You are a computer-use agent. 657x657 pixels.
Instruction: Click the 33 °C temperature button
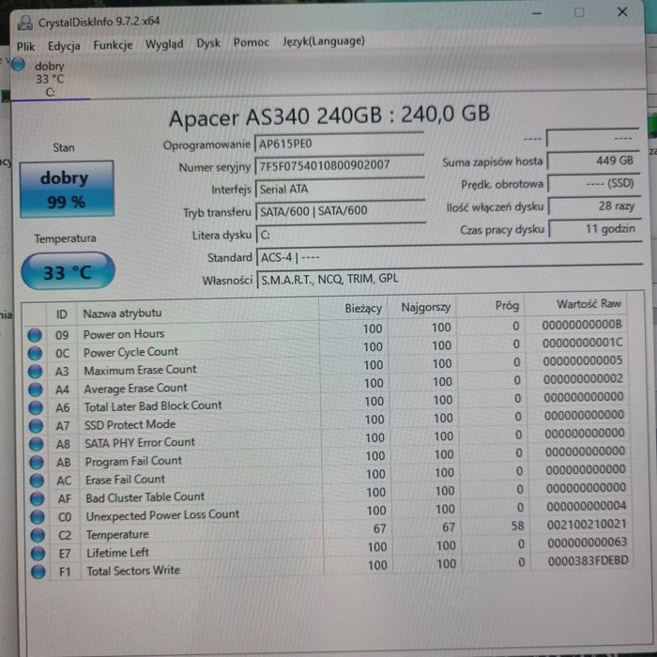coord(68,271)
